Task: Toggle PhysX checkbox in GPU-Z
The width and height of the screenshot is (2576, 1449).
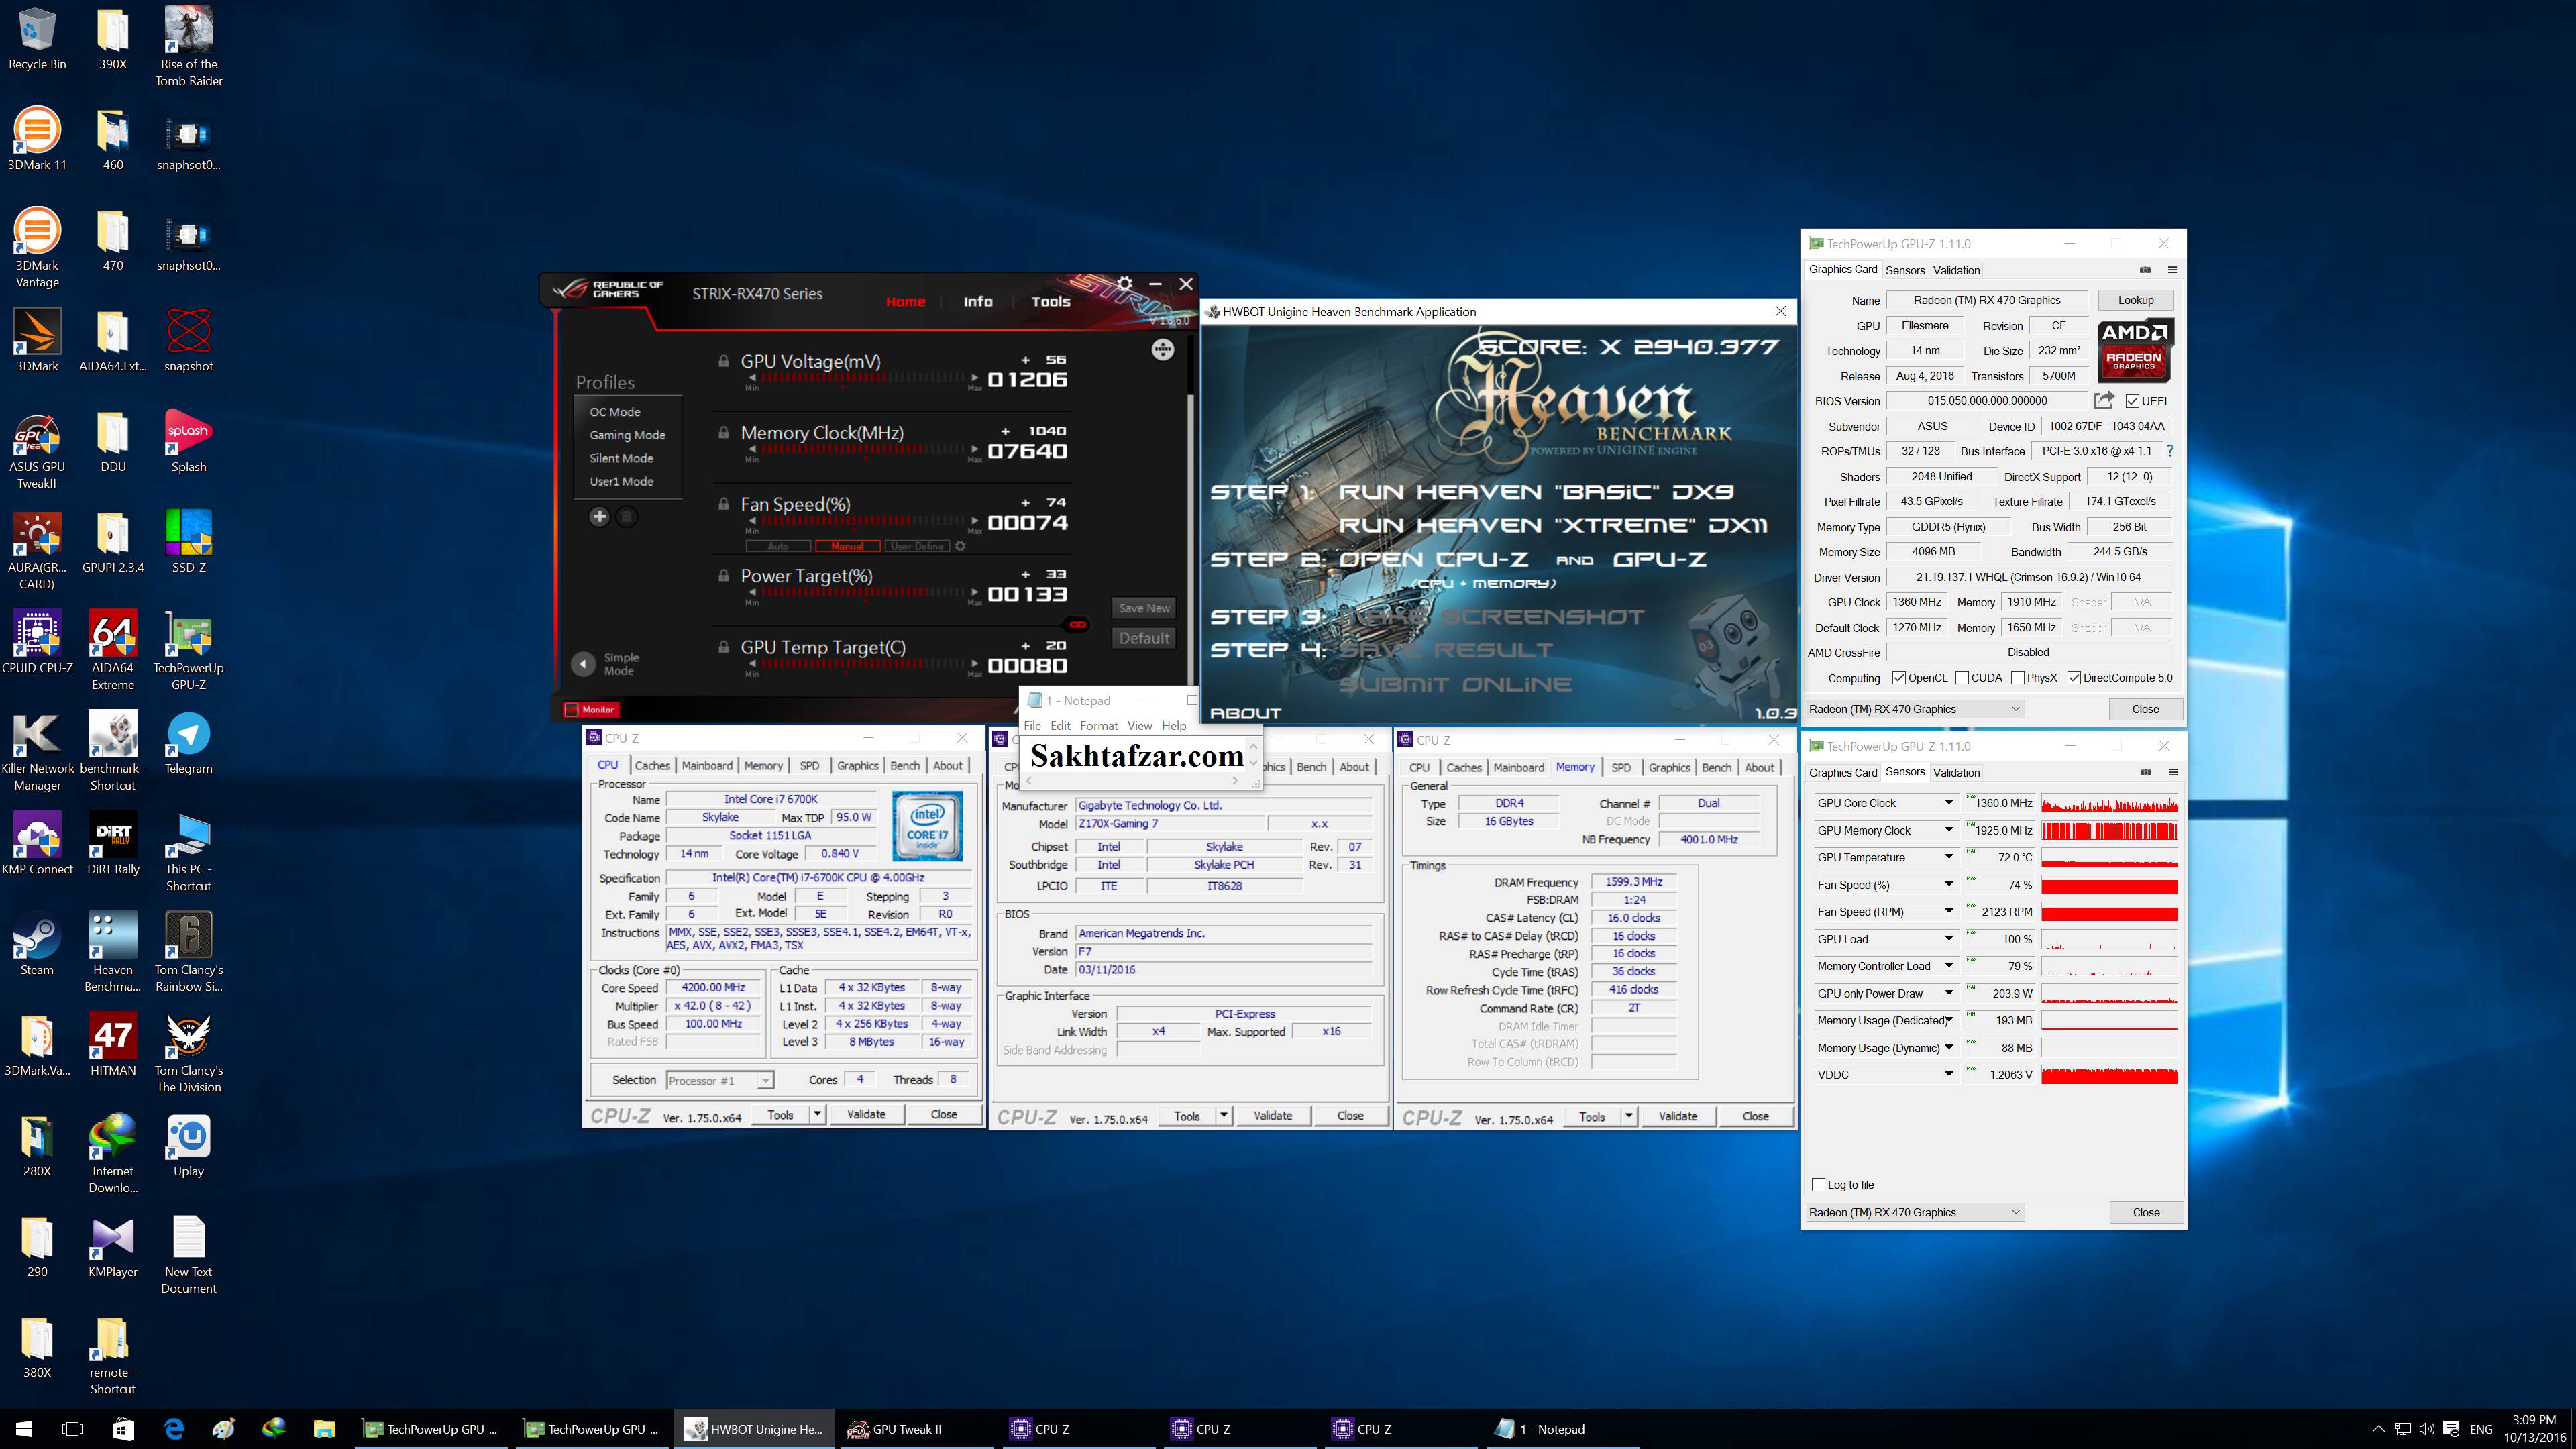Action: point(2018,677)
